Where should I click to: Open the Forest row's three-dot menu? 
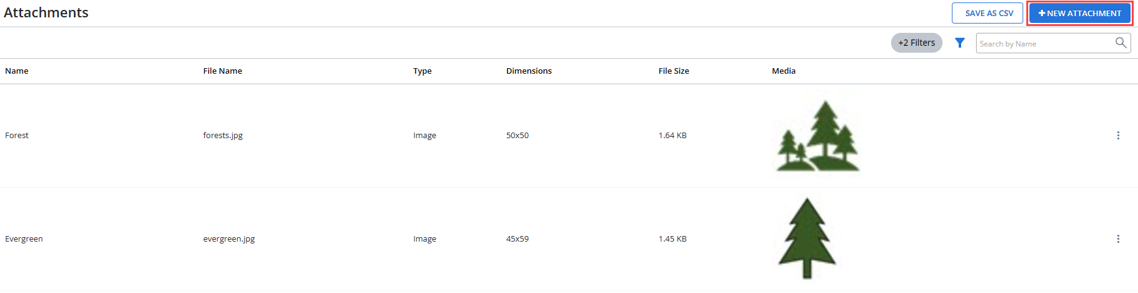coord(1118,136)
